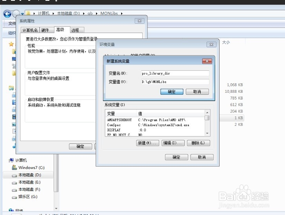Confirm the Environment Variables window
The image size is (285, 215).
pos(176,157)
